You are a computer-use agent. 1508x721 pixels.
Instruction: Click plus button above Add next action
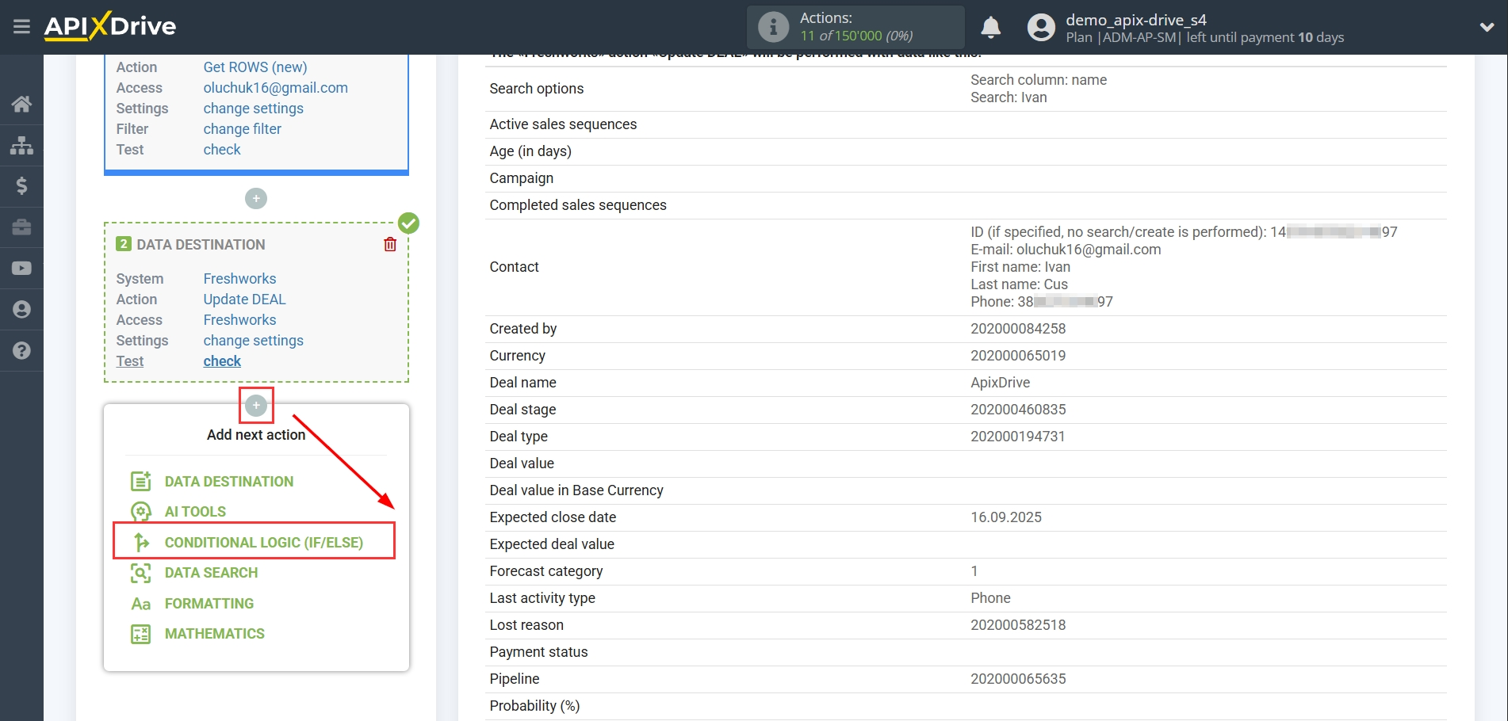[x=256, y=406]
